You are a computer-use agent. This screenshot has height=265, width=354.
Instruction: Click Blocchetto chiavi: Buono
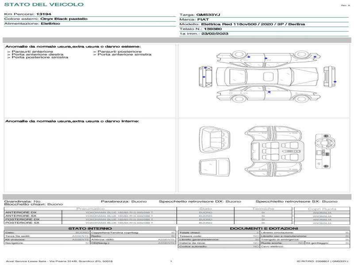34,204
